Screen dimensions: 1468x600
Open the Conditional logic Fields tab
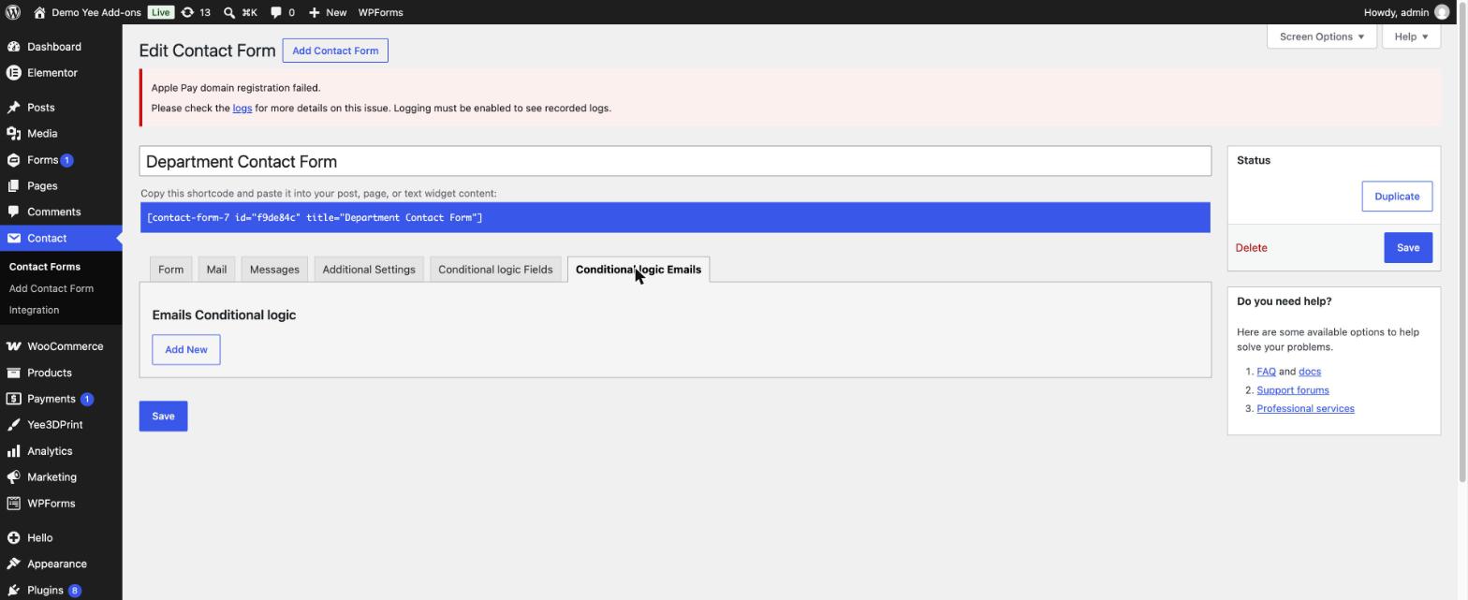tap(495, 270)
